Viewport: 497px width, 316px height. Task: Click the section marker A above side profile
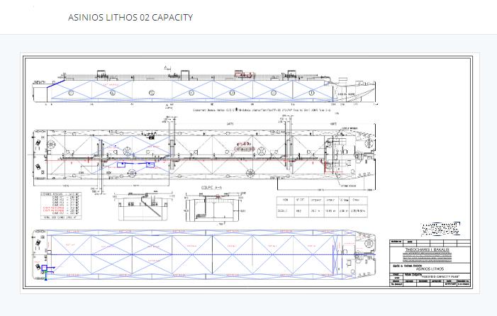(167, 67)
